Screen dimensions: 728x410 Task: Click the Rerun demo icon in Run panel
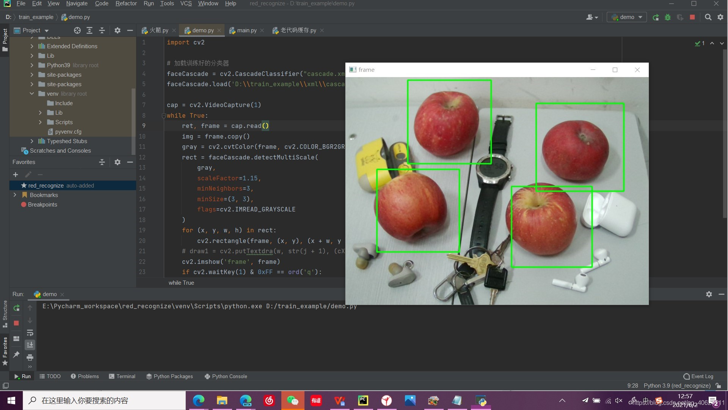coord(16,308)
